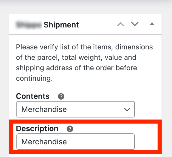Click the Shipment panel title
The width and height of the screenshot is (172, 157).
pyautogui.click(x=61, y=25)
